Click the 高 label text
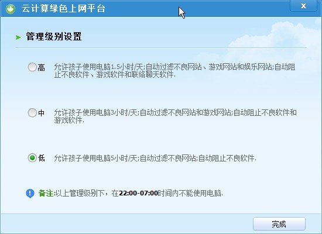322x234 pixels. [42, 67]
